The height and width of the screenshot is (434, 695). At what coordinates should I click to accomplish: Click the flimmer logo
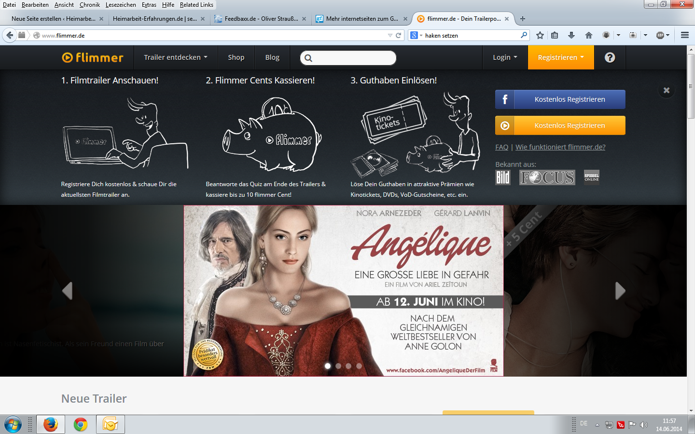coord(93,57)
